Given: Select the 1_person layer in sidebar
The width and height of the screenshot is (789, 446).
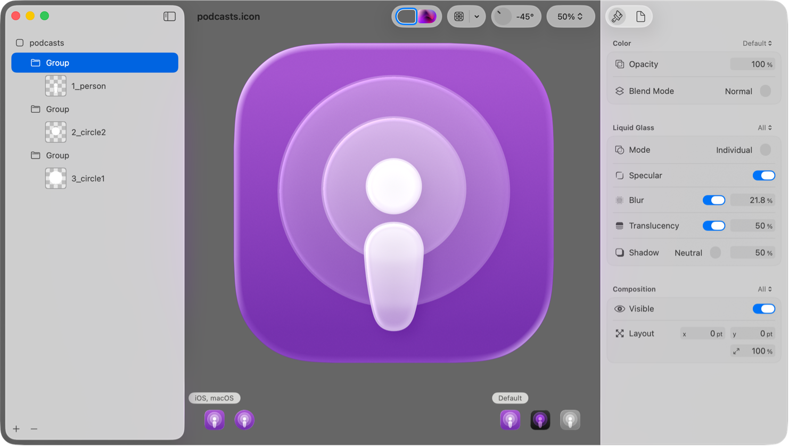Looking at the screenshot, I should (x=88, y=86).
